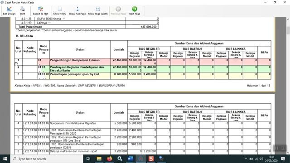Export report to PDF
Viewport: 290px width, 163px height.
pos(40,11)
